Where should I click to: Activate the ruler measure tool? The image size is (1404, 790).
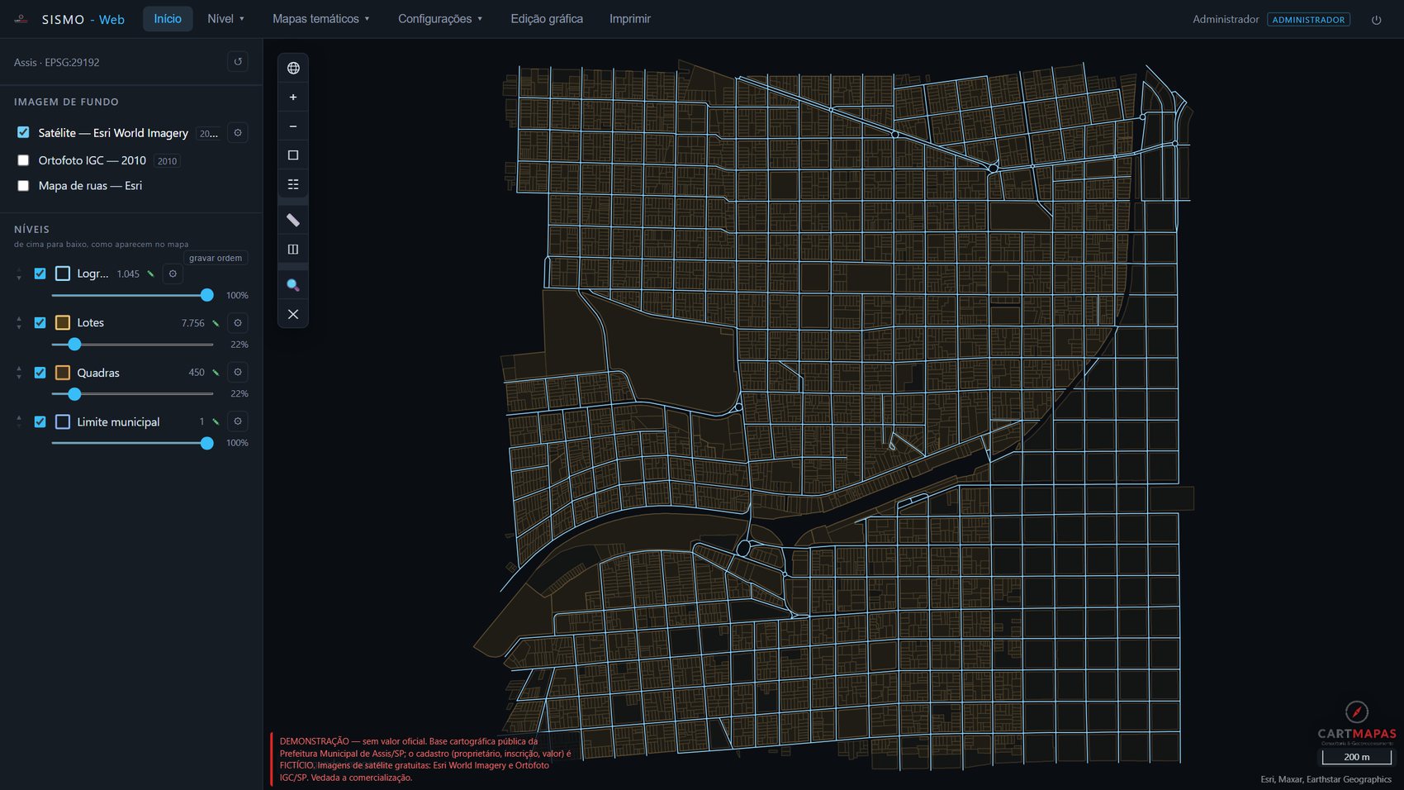[293, 220]
